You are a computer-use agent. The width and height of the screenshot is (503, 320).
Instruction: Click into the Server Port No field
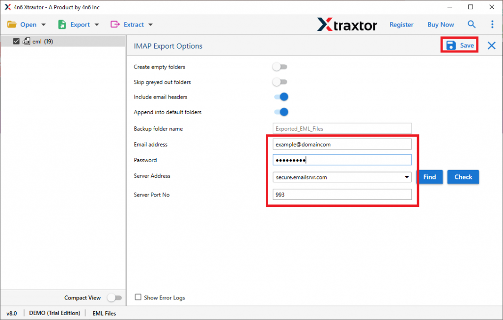(342, 195)
